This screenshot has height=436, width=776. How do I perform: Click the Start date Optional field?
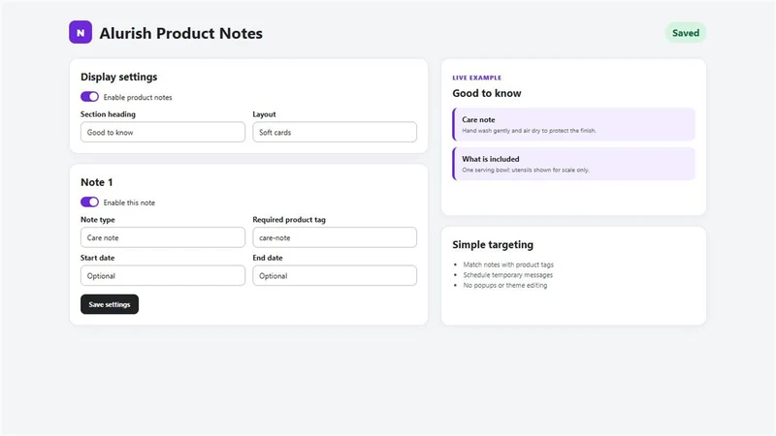pos(163,275)
